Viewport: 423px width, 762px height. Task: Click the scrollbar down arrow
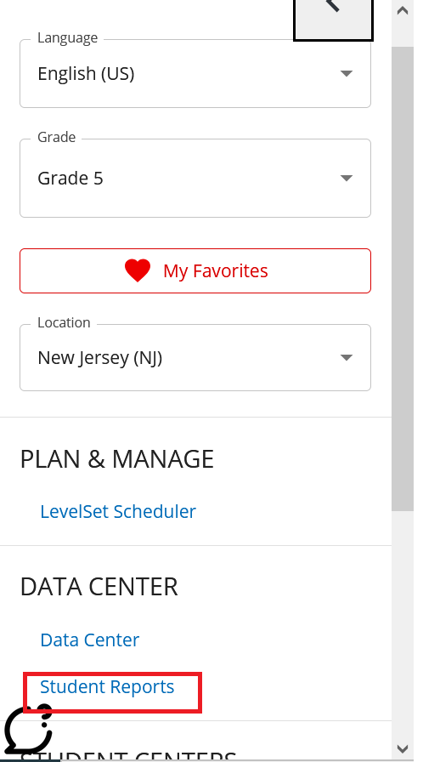[403, 748]
